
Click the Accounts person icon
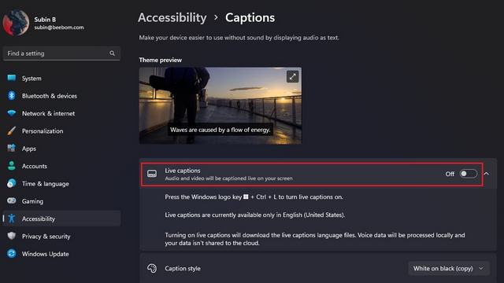click(x=12, y=166)
